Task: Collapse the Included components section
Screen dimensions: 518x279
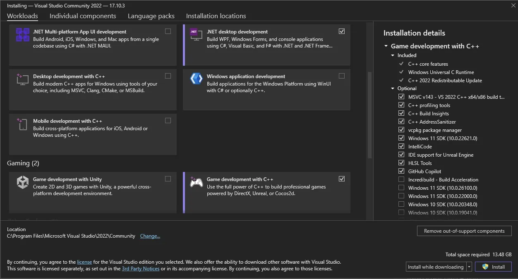Action: coord(393,55)
